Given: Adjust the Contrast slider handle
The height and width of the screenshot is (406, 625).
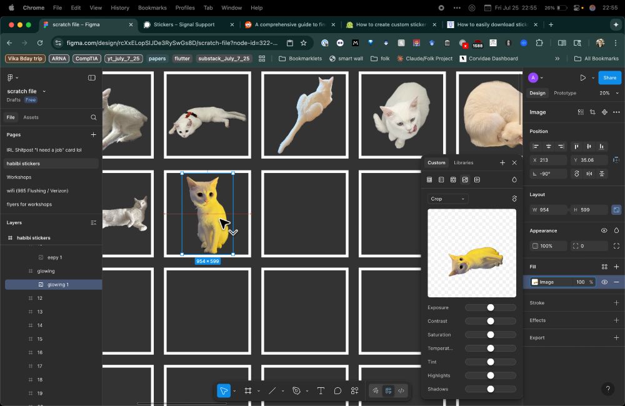Looking at the screenshot, I should click(490, 321).
